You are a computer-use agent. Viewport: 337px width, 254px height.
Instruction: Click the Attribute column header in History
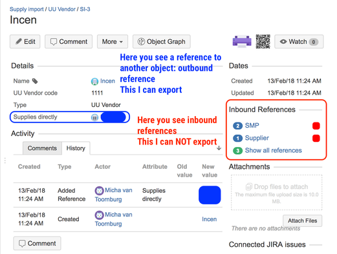point(155,166)
